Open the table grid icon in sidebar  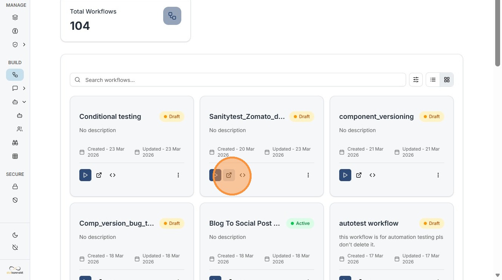(x=15, y=156)
